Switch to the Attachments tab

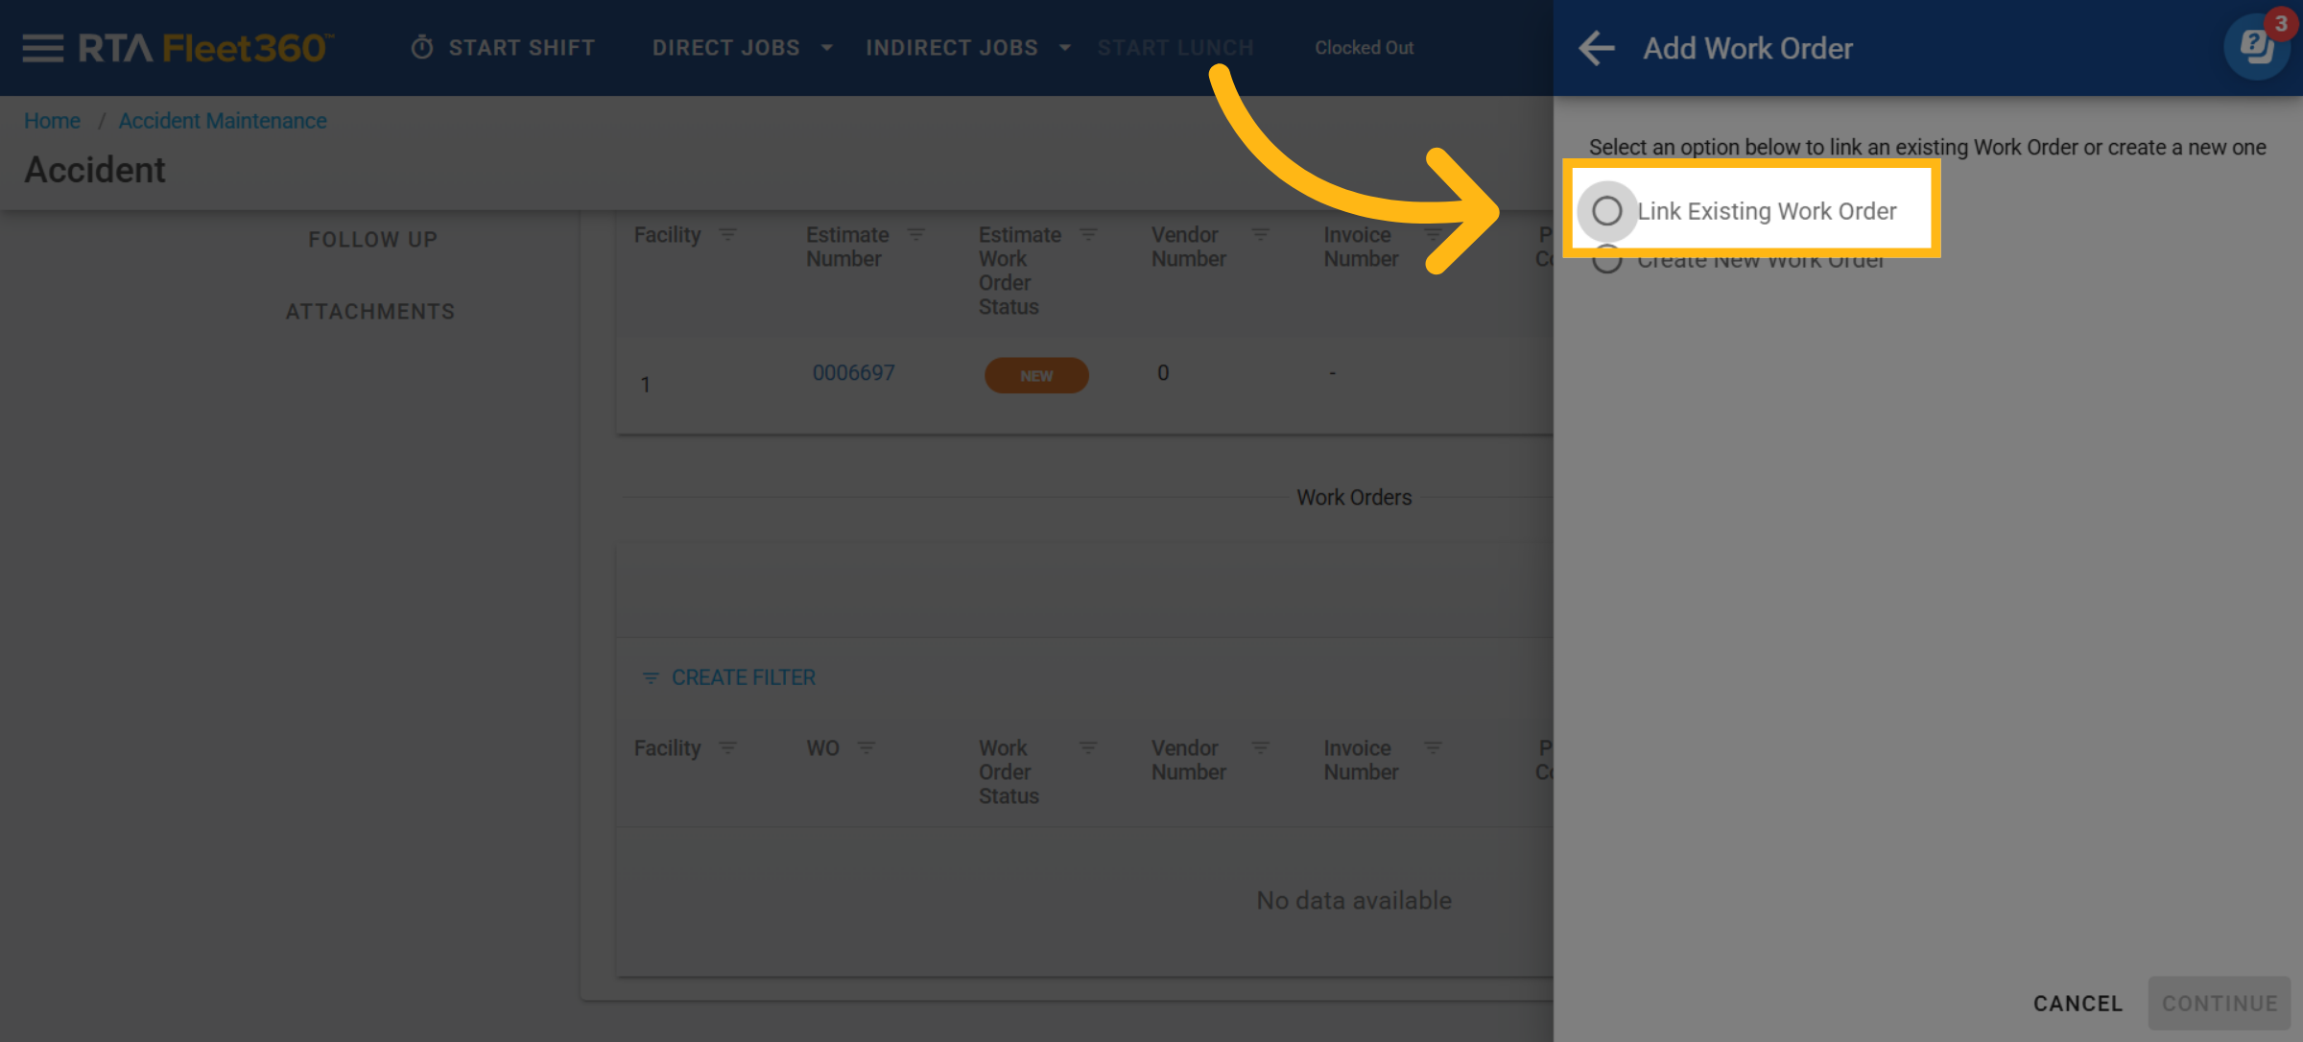coord(370,312)
